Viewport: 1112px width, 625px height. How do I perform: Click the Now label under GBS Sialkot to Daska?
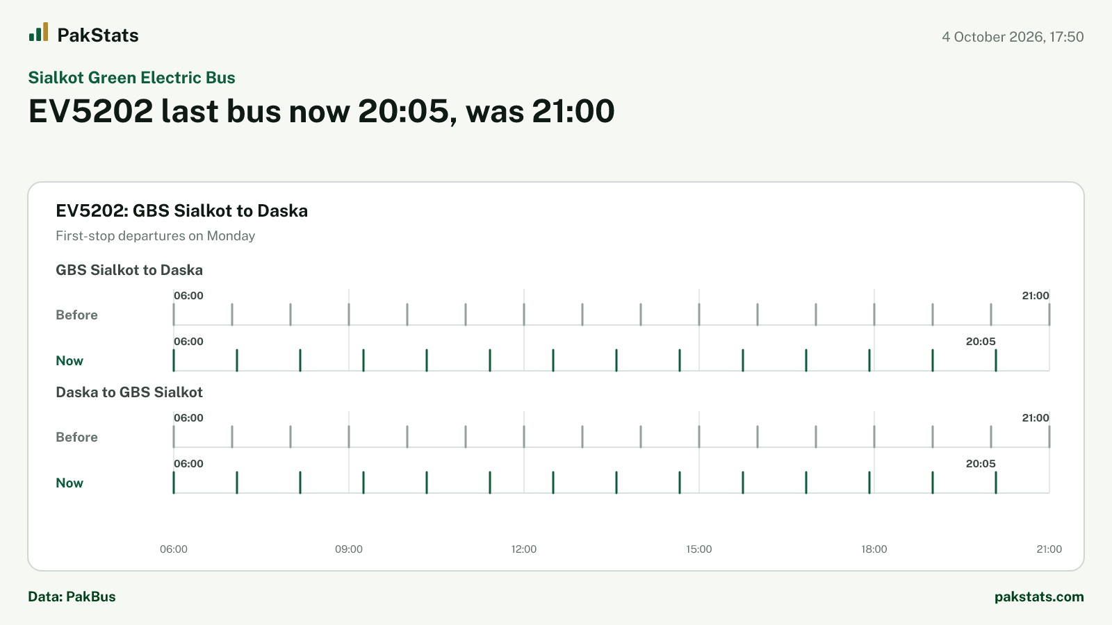click(69, 361)
